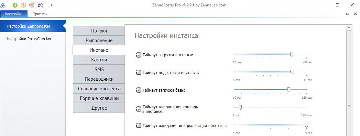The height and width of the screenshot is (136, 360).
Task: Go to the Каптчи settings section
Action: click(99, 59)
